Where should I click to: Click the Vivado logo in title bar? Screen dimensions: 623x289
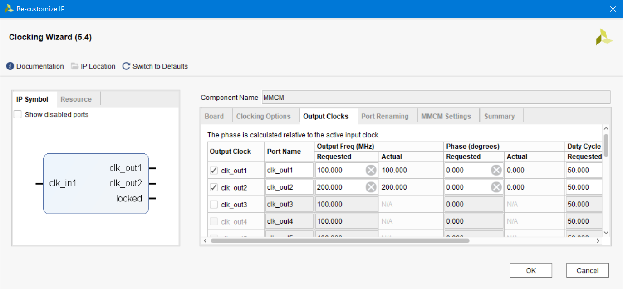9,9
